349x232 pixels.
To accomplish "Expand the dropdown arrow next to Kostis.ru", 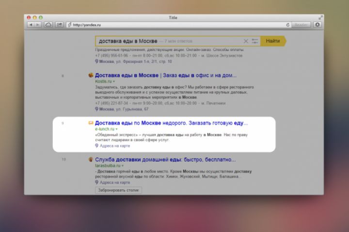I will 114,82.
